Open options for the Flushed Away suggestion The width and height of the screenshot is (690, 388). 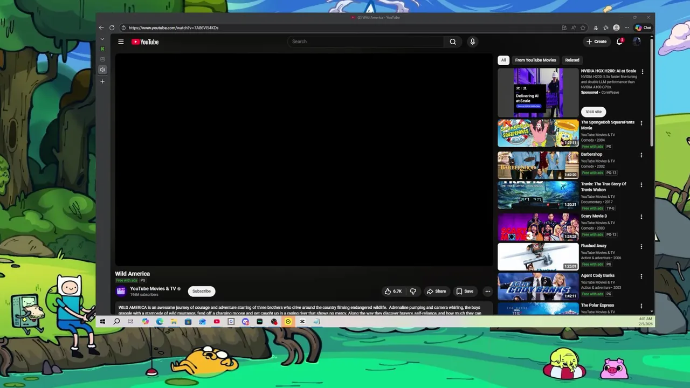(641, 247)
